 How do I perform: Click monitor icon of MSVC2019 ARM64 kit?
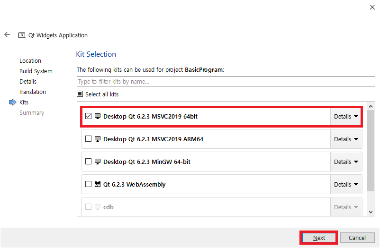[x=98, y=139]
